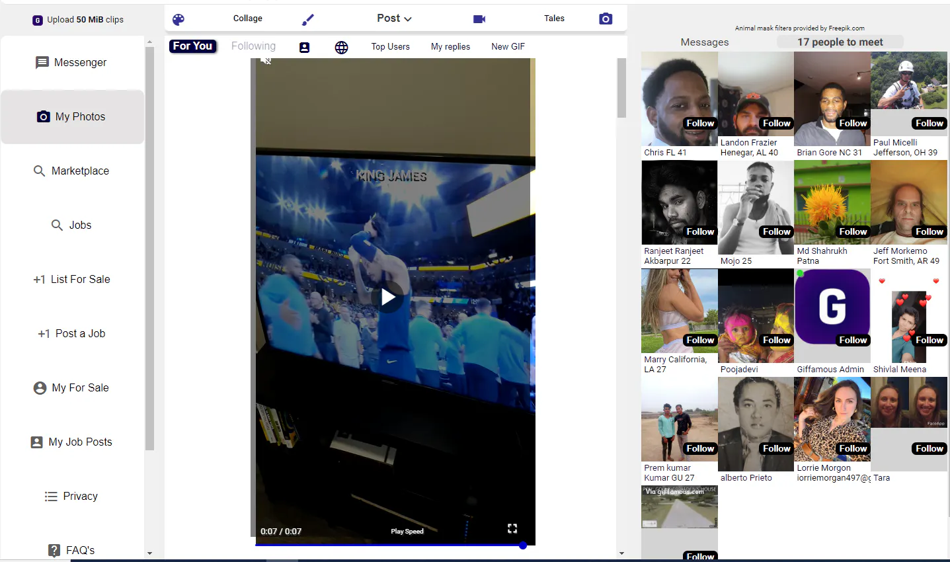Click the contact card icon beside Following
Image resolution: width=950 pixels, height=562 pixels.
coord(304,47)
